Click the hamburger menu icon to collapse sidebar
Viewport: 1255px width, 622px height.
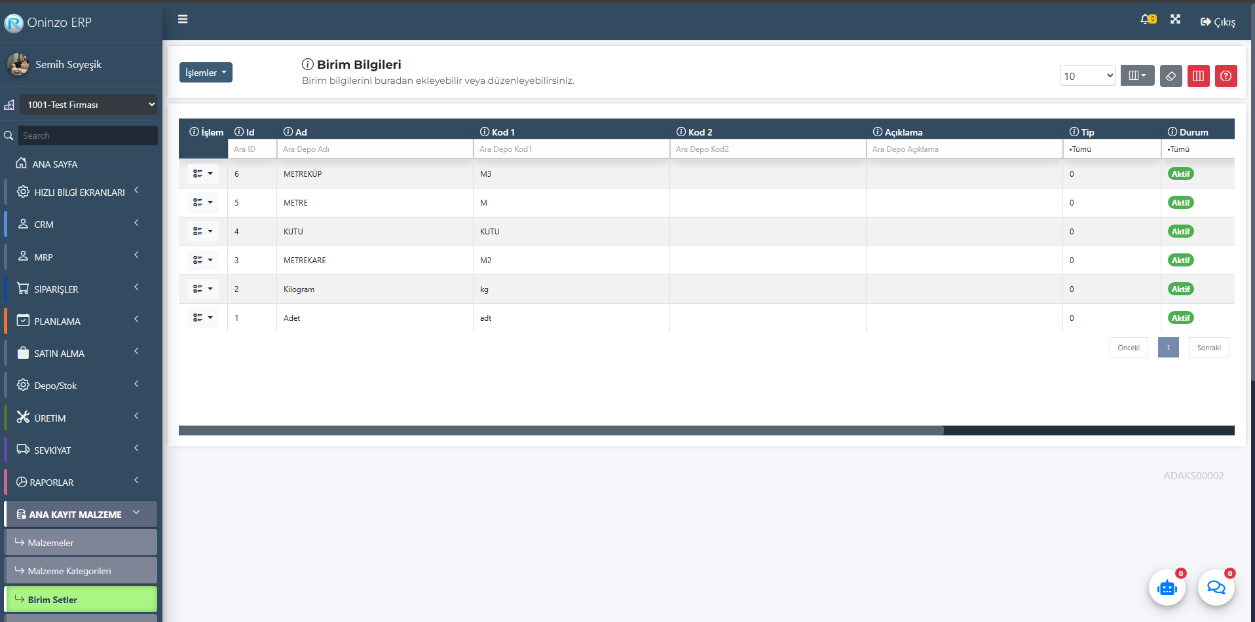click(183, 20)
